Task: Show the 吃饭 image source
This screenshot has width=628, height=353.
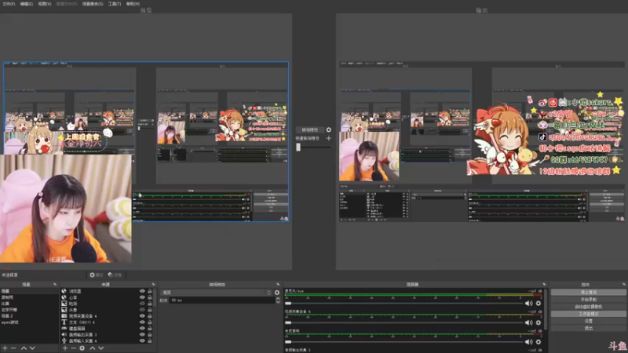Action: tap(142, 304)
